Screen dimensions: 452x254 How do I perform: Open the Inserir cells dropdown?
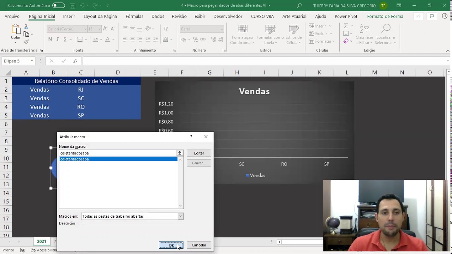(330, 26)
